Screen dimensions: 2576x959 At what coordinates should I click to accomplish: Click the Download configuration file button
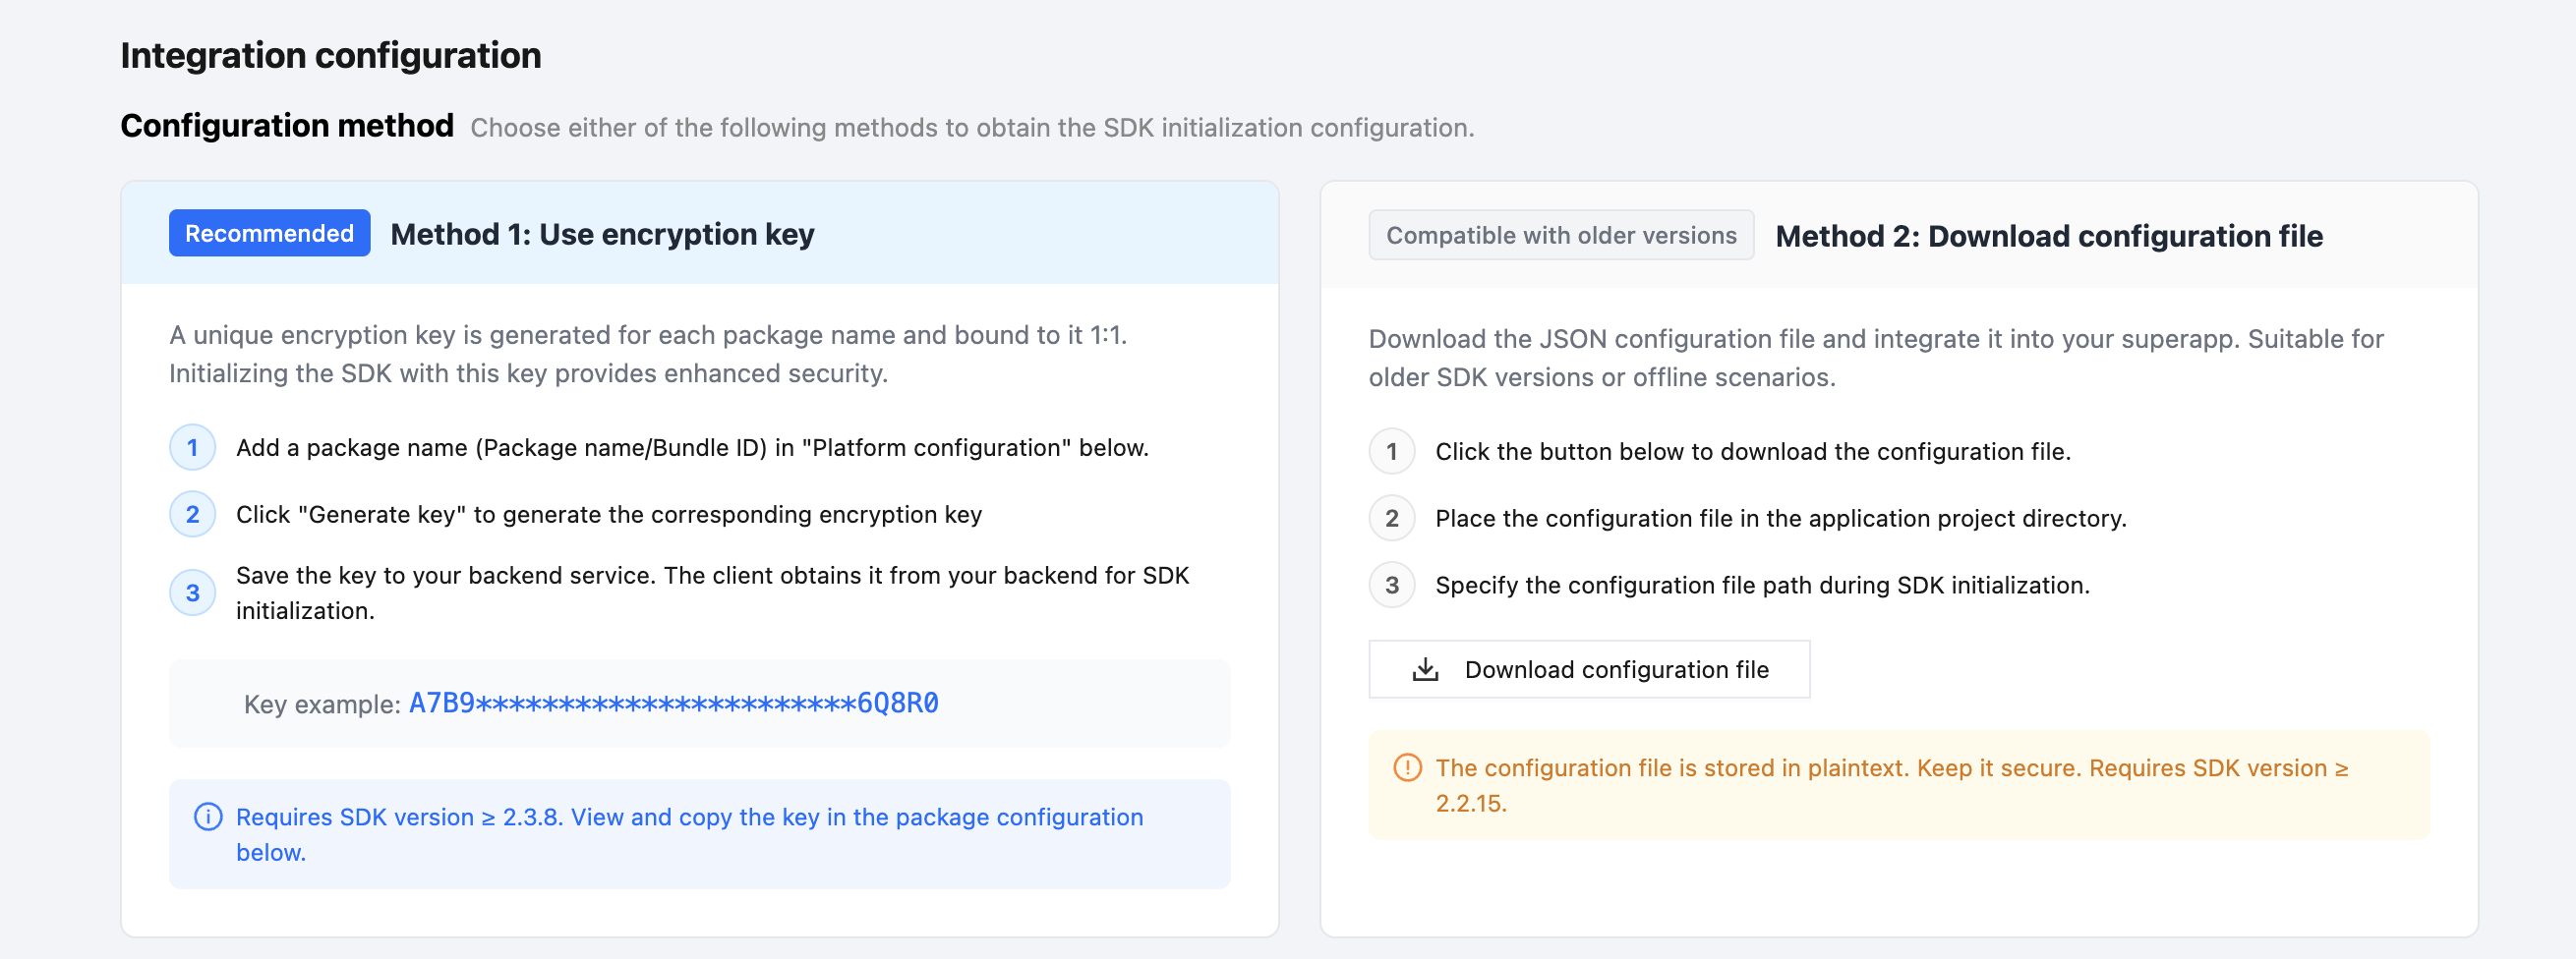point(1588,669)
